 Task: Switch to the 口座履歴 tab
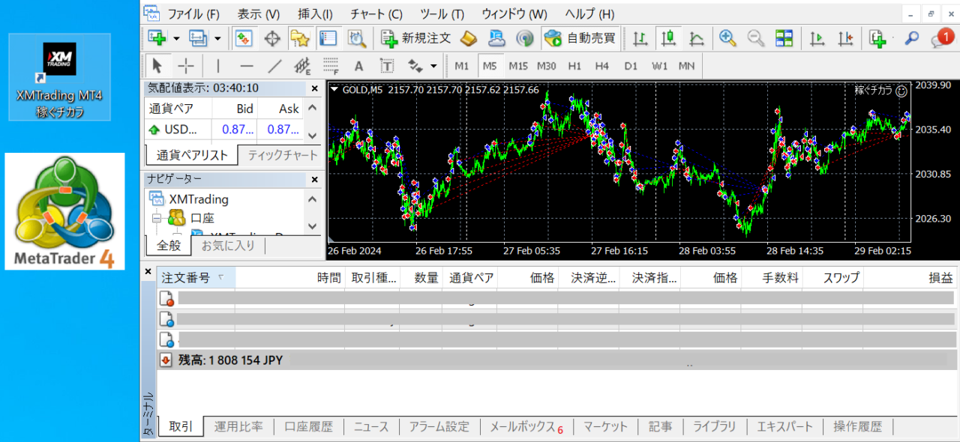308,427
